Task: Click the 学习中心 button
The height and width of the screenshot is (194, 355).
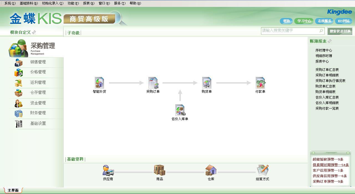Action: [304, 21]
